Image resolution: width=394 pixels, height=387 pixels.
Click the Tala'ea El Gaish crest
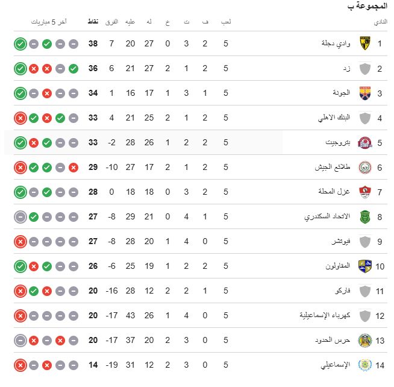[x=364, y=167]
